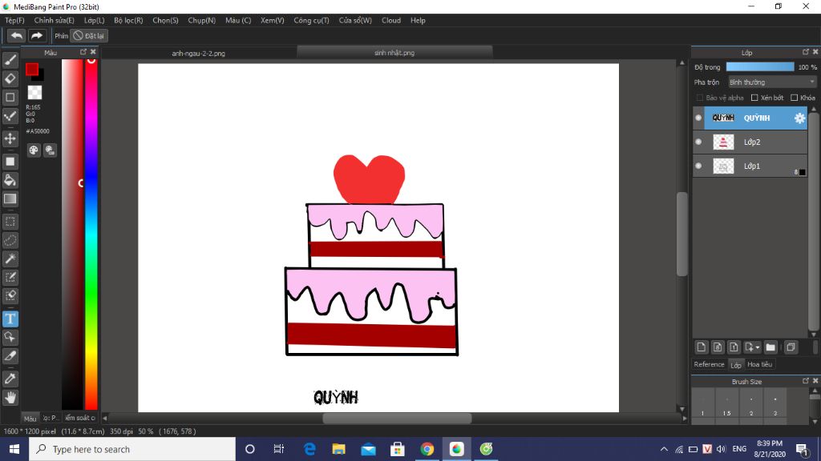This screenshot has height=461, width=821.
Task: Hide the Lớp2 layer
Action: coord(698,142)
